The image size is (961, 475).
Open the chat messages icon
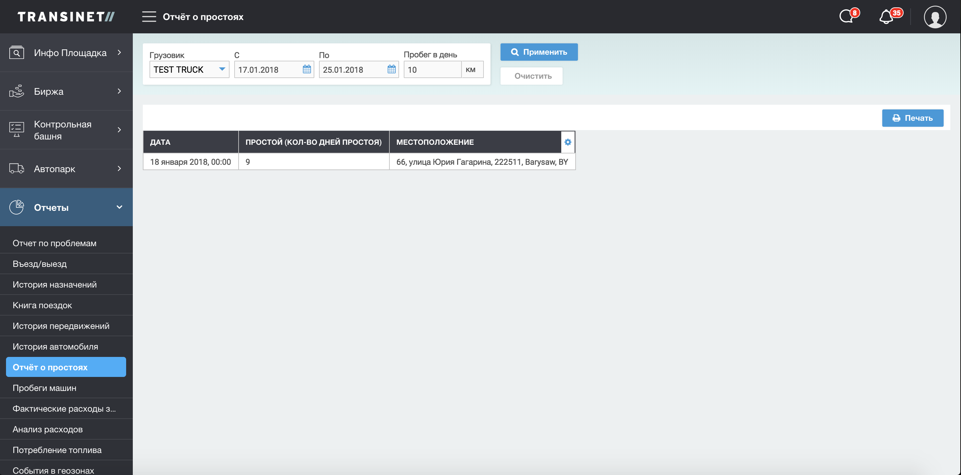coord(847,17)
